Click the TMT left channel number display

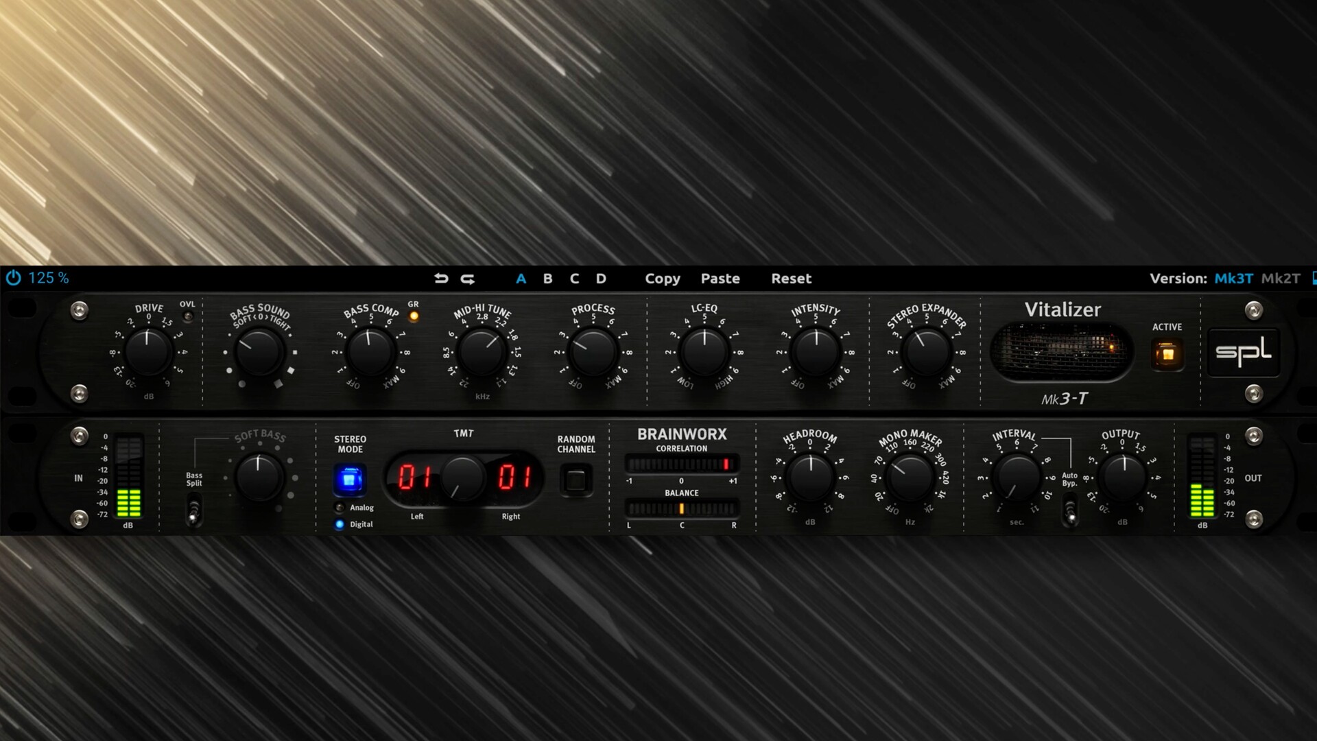tap(416, 477)
